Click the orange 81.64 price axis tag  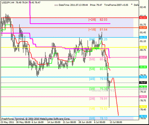point(143,28)
